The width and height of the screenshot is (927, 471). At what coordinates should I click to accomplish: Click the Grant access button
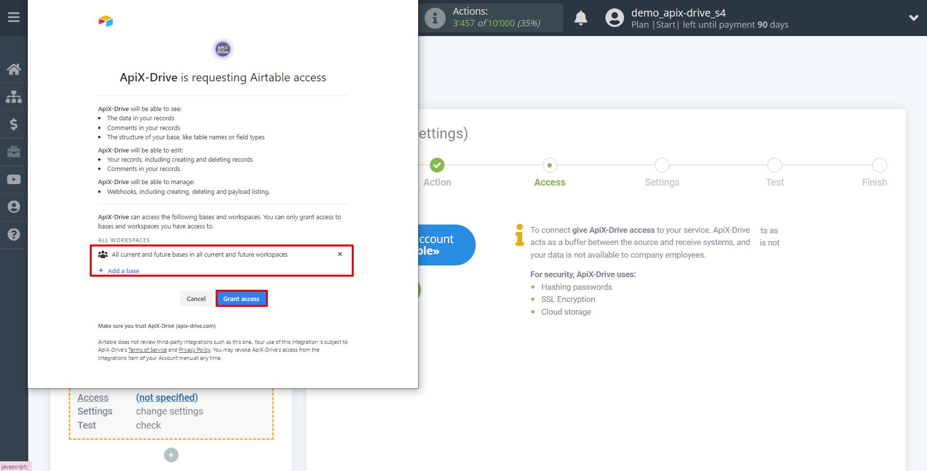click(x=242, y=299)
